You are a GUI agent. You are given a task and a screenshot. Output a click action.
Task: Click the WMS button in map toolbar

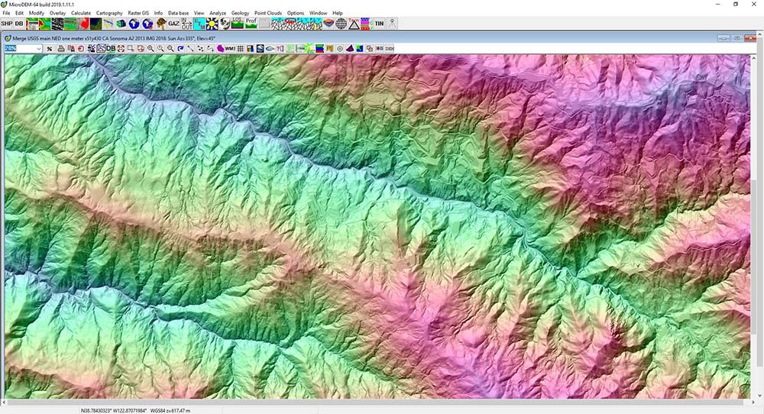click(x=230, y=48)
